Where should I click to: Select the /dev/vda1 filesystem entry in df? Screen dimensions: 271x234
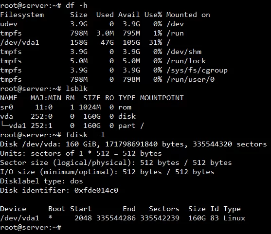(19, 42)
